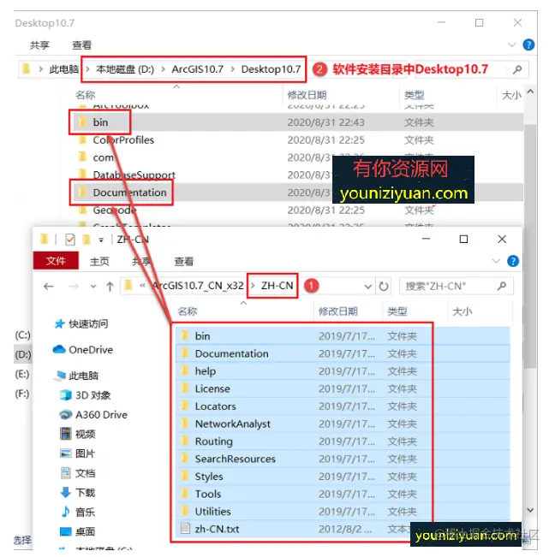Viewport: 555px width, 557px height.
Task: Click 本地磁盘 (D:) in Desktop10.7 breadcrumb
Action: 125,69
